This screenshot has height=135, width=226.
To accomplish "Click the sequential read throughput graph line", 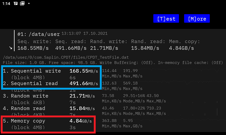I will 163,86.
